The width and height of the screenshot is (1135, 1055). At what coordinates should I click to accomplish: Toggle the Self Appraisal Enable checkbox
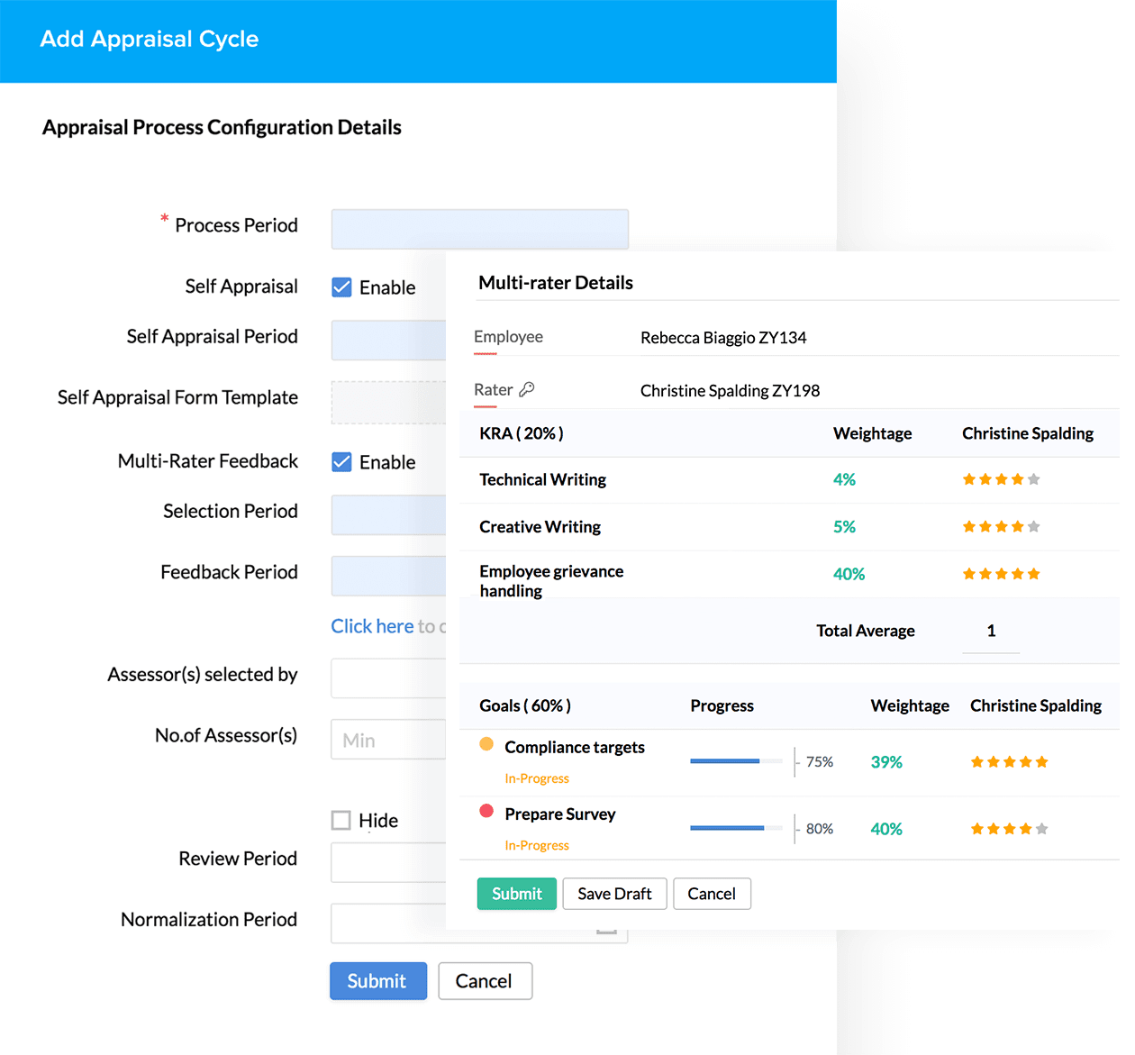(341, 287)
